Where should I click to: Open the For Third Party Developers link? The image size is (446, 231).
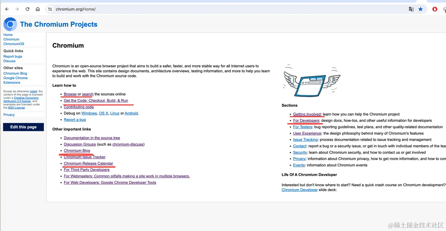87,170
